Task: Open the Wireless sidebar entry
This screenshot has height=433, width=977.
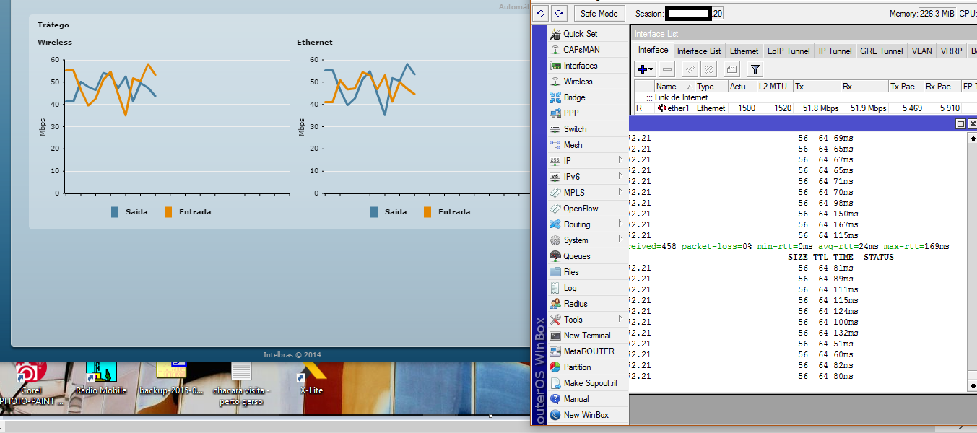Action: click(578, 82)
